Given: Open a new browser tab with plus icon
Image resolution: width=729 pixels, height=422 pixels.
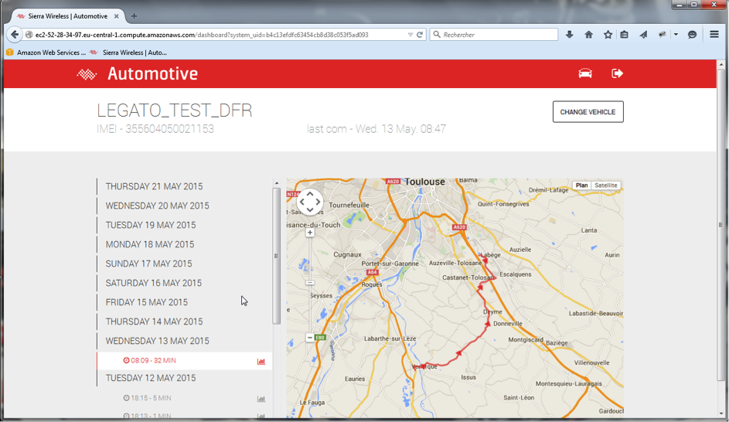Looking at the screenshot, I should click(134, 15).
